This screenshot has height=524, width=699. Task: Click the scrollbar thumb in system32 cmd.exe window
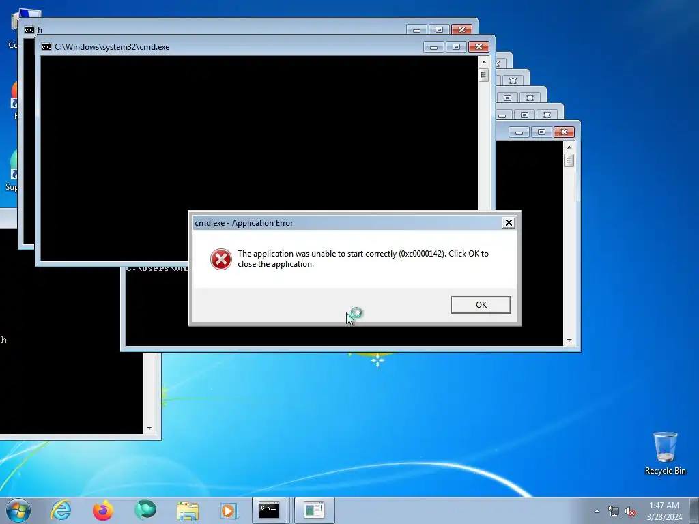pos(484,75)
